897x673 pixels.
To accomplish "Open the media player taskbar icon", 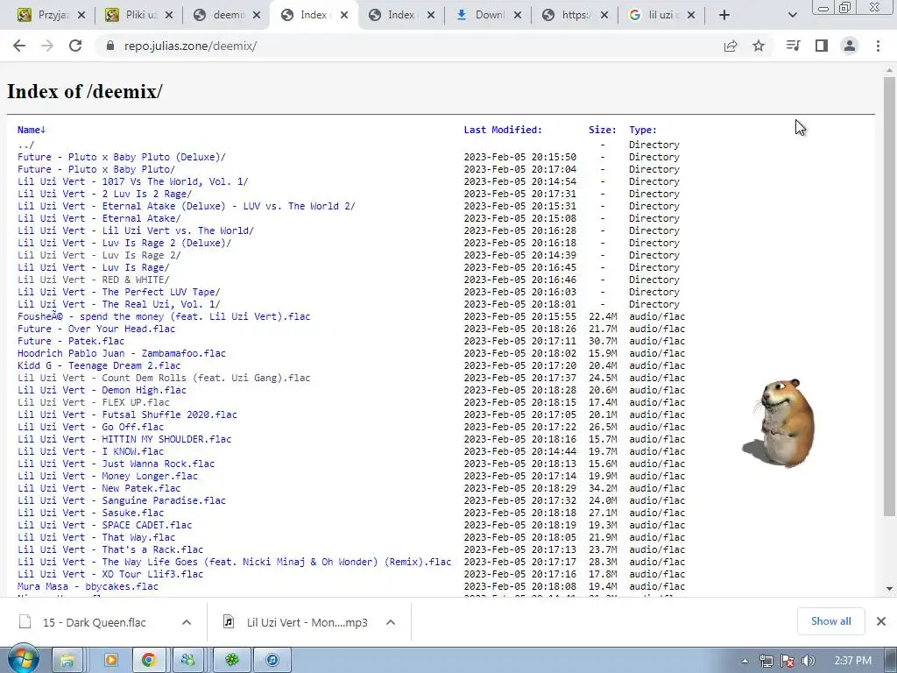I will (110, 661).
